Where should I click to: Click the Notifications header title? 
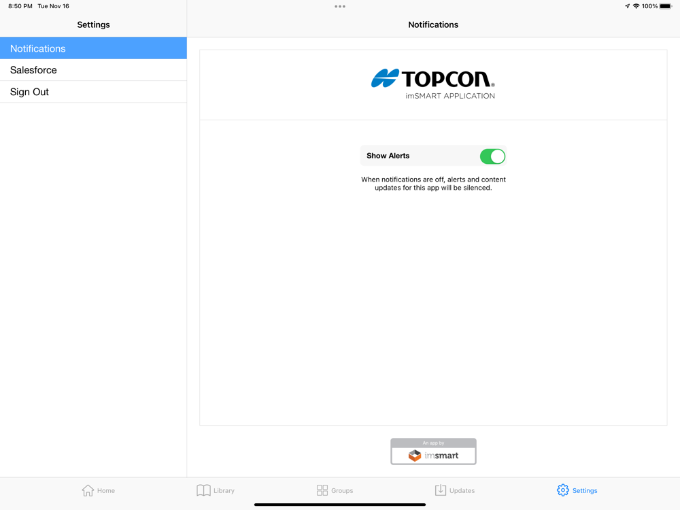tap(432, 24)
